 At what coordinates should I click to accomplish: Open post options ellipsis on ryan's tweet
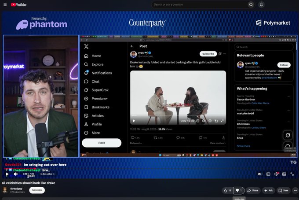point(225,54)
